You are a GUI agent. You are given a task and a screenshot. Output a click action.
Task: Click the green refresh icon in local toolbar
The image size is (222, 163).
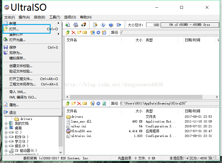(104, 104)
